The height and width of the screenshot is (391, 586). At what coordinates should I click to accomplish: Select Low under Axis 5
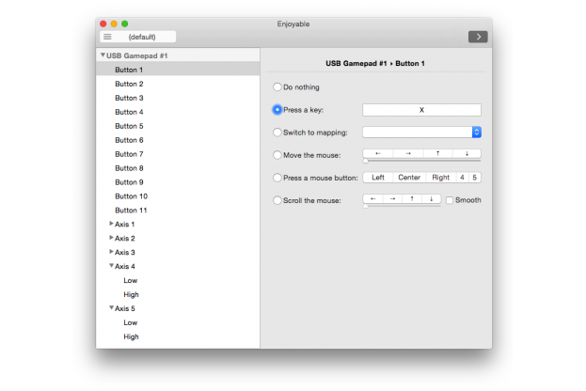[178, 322]
